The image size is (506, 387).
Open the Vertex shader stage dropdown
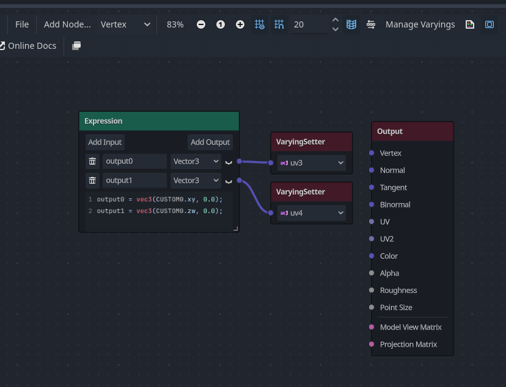(x=126, y=24)
